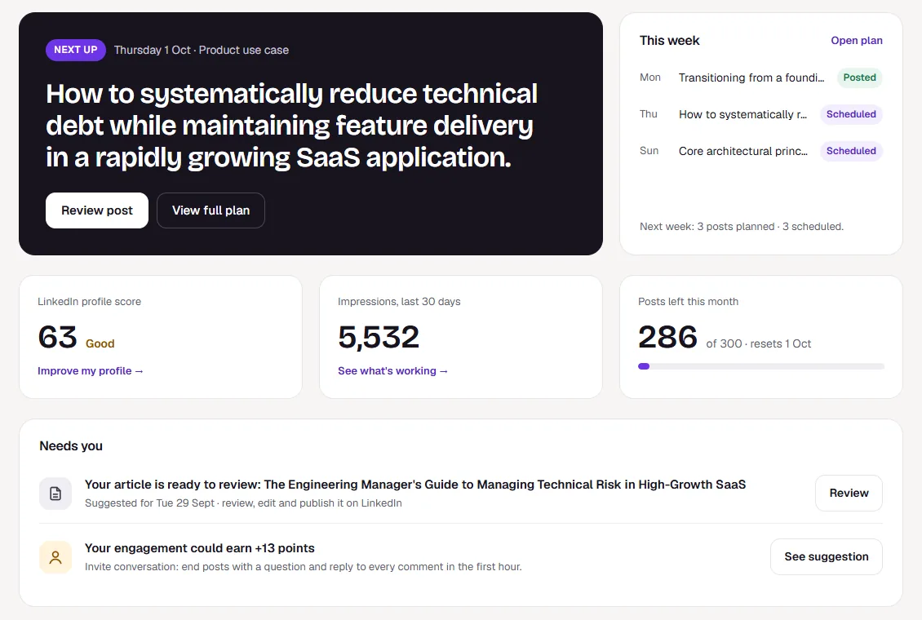Click the LinkedIn profile score value 63
Screen dimensions: 922x620
pyautogui.click(x=58, y=337)
